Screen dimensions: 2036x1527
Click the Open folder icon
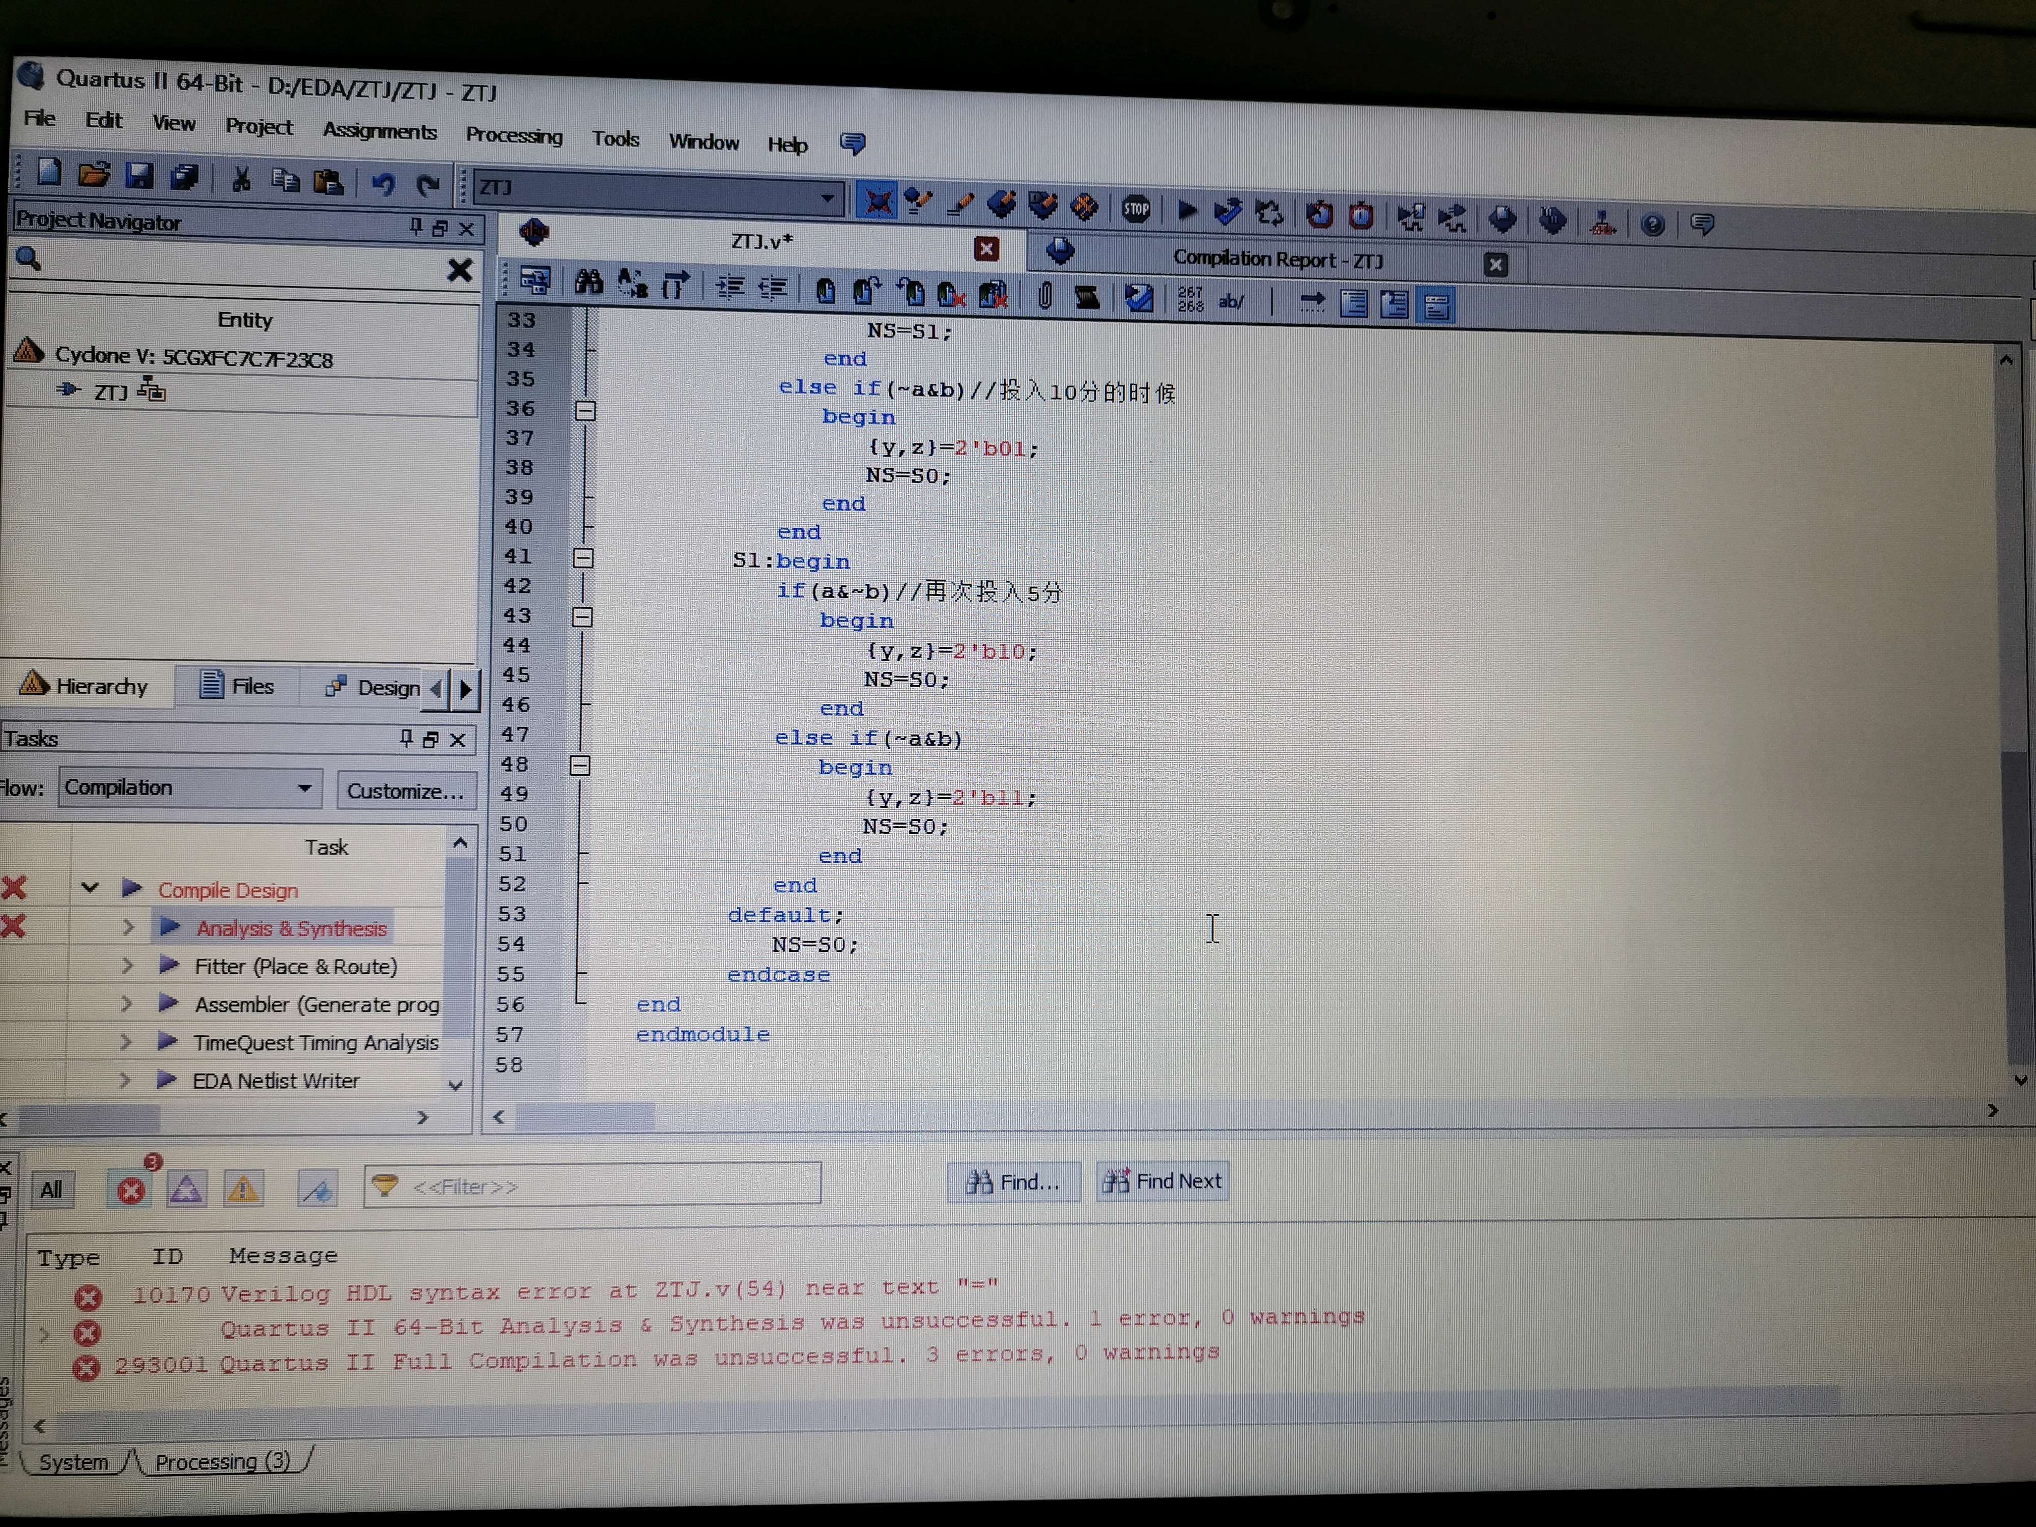pos(94,173)
